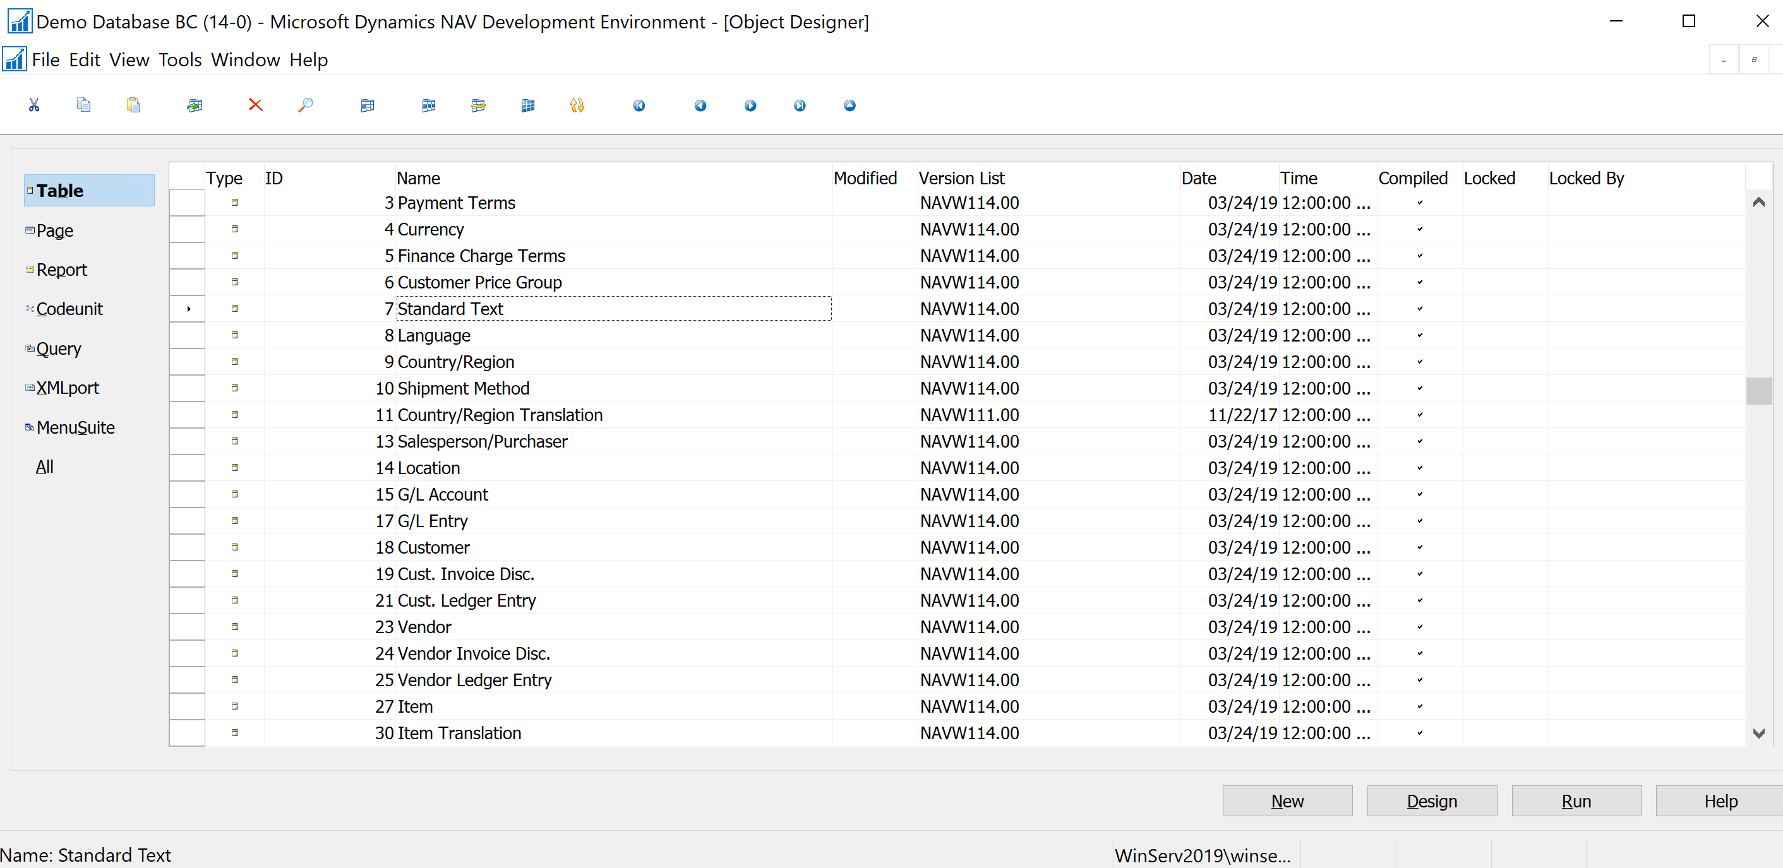
Task: Click the type icon of Item row
Action: point(235,706)
